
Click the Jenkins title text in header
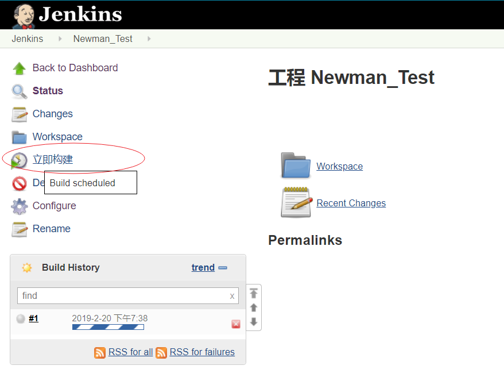click(x=80, y=15)
